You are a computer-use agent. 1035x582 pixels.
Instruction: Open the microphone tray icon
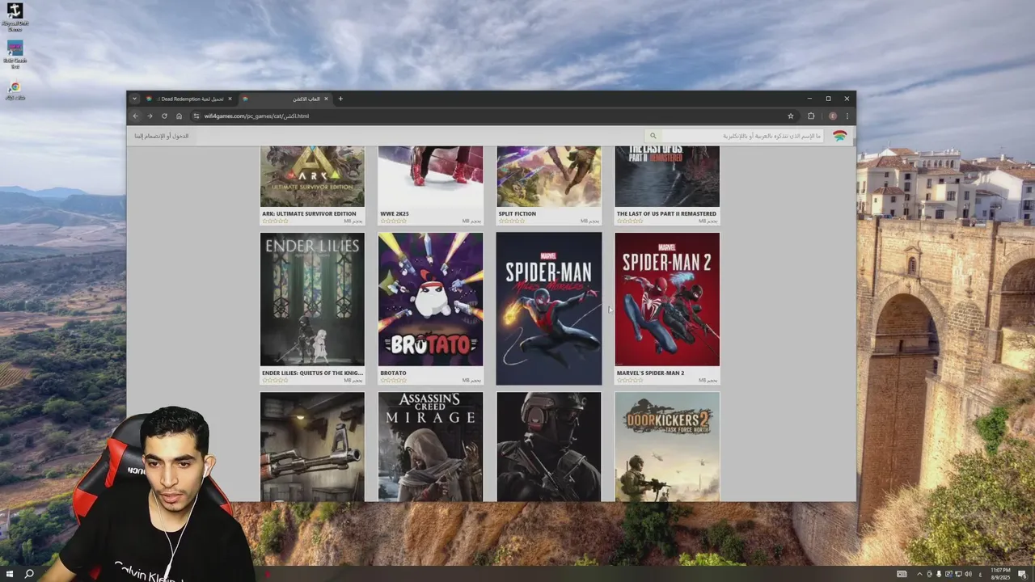tap(939, 574)
